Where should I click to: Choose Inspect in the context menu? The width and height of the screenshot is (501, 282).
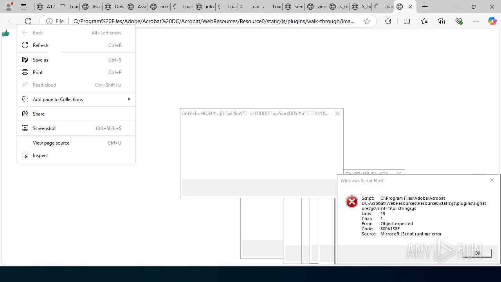coord(76,155)
